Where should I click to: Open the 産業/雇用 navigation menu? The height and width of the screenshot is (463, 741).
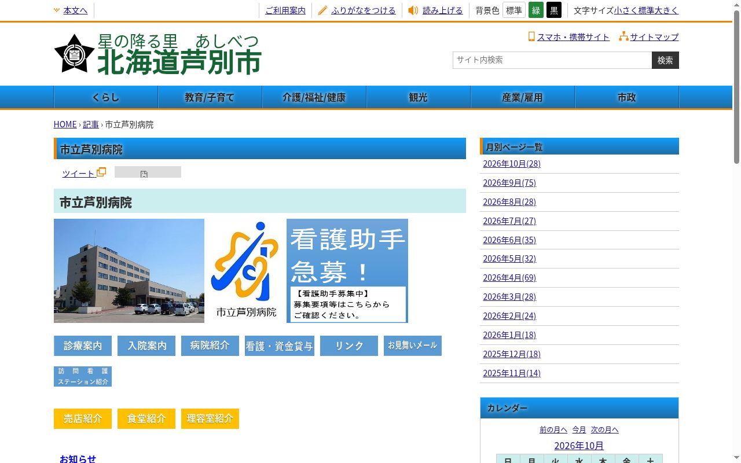tap(523, 97)
